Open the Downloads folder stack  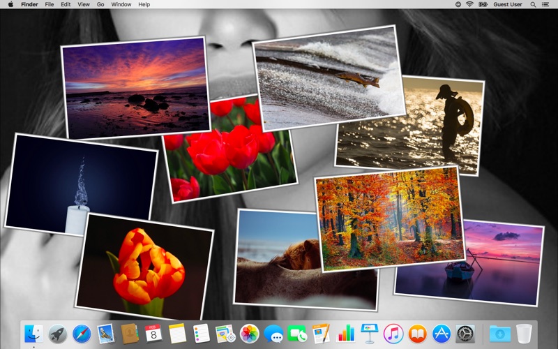tap(499, 334)
